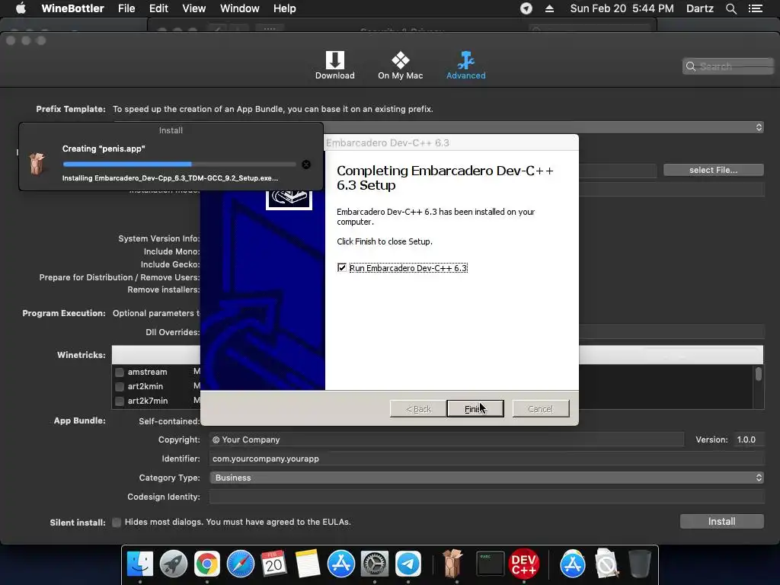Open the Window menu

240,8
